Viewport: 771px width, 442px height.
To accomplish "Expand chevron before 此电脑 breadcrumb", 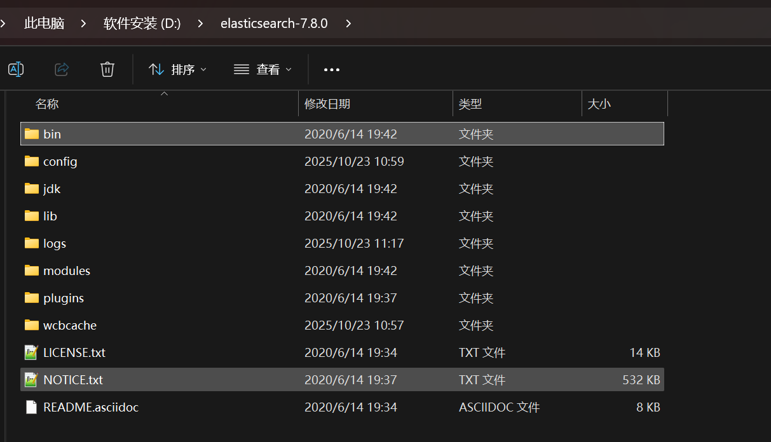I will (x=3, y=23).
